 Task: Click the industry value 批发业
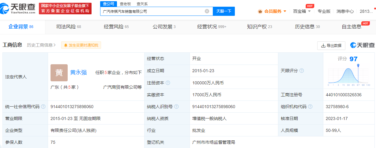[x=199, y=130]
